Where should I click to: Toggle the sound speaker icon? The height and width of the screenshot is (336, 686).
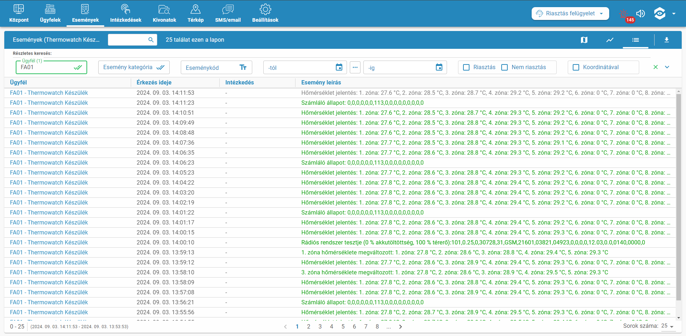641,14
